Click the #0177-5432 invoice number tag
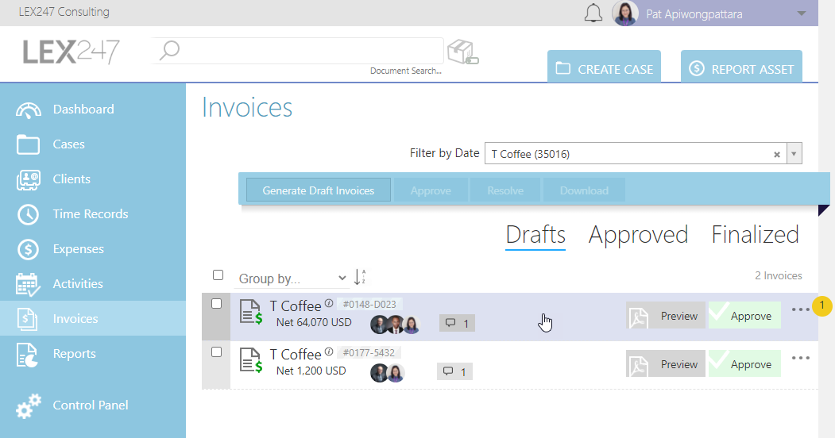835x438 pixels. pyautogui.click(x=369, y=352)
